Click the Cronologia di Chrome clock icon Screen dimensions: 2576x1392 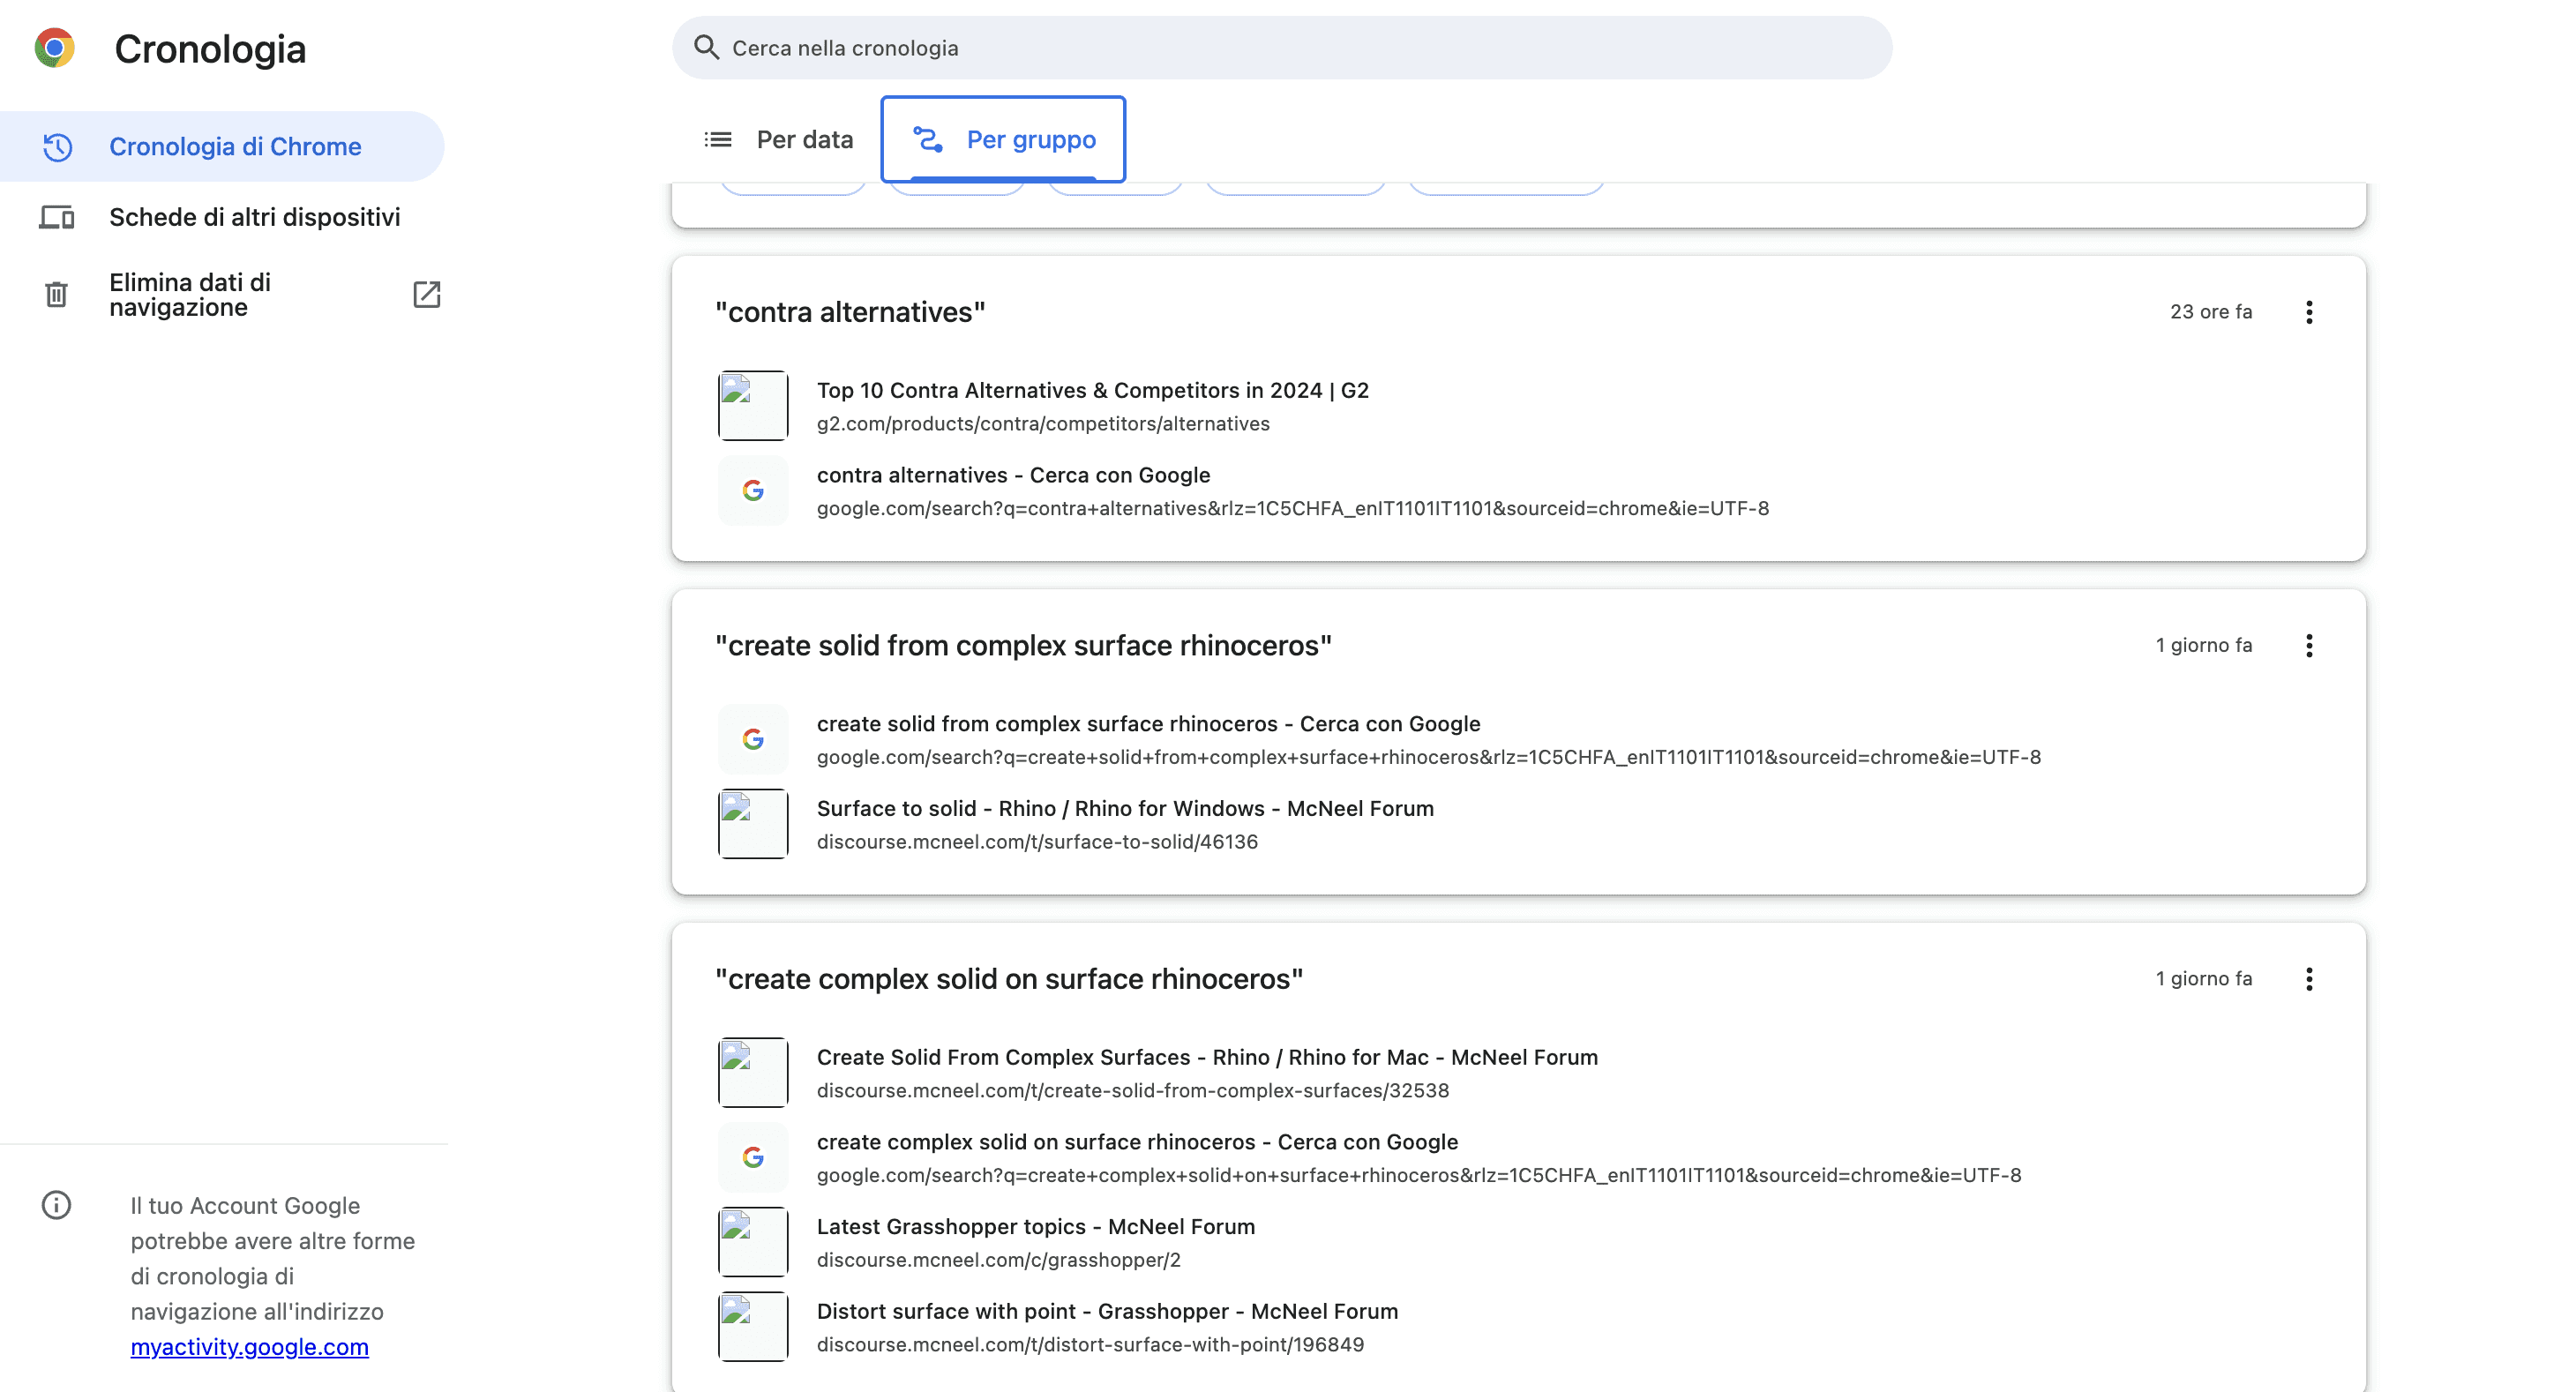coord(57,147)
